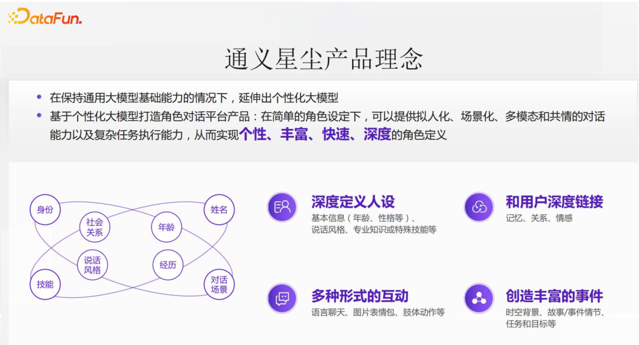Viewport: 639px width, 345px height.
Task: Select the 对话场景 circle node
Action: (x=219, y=284)
